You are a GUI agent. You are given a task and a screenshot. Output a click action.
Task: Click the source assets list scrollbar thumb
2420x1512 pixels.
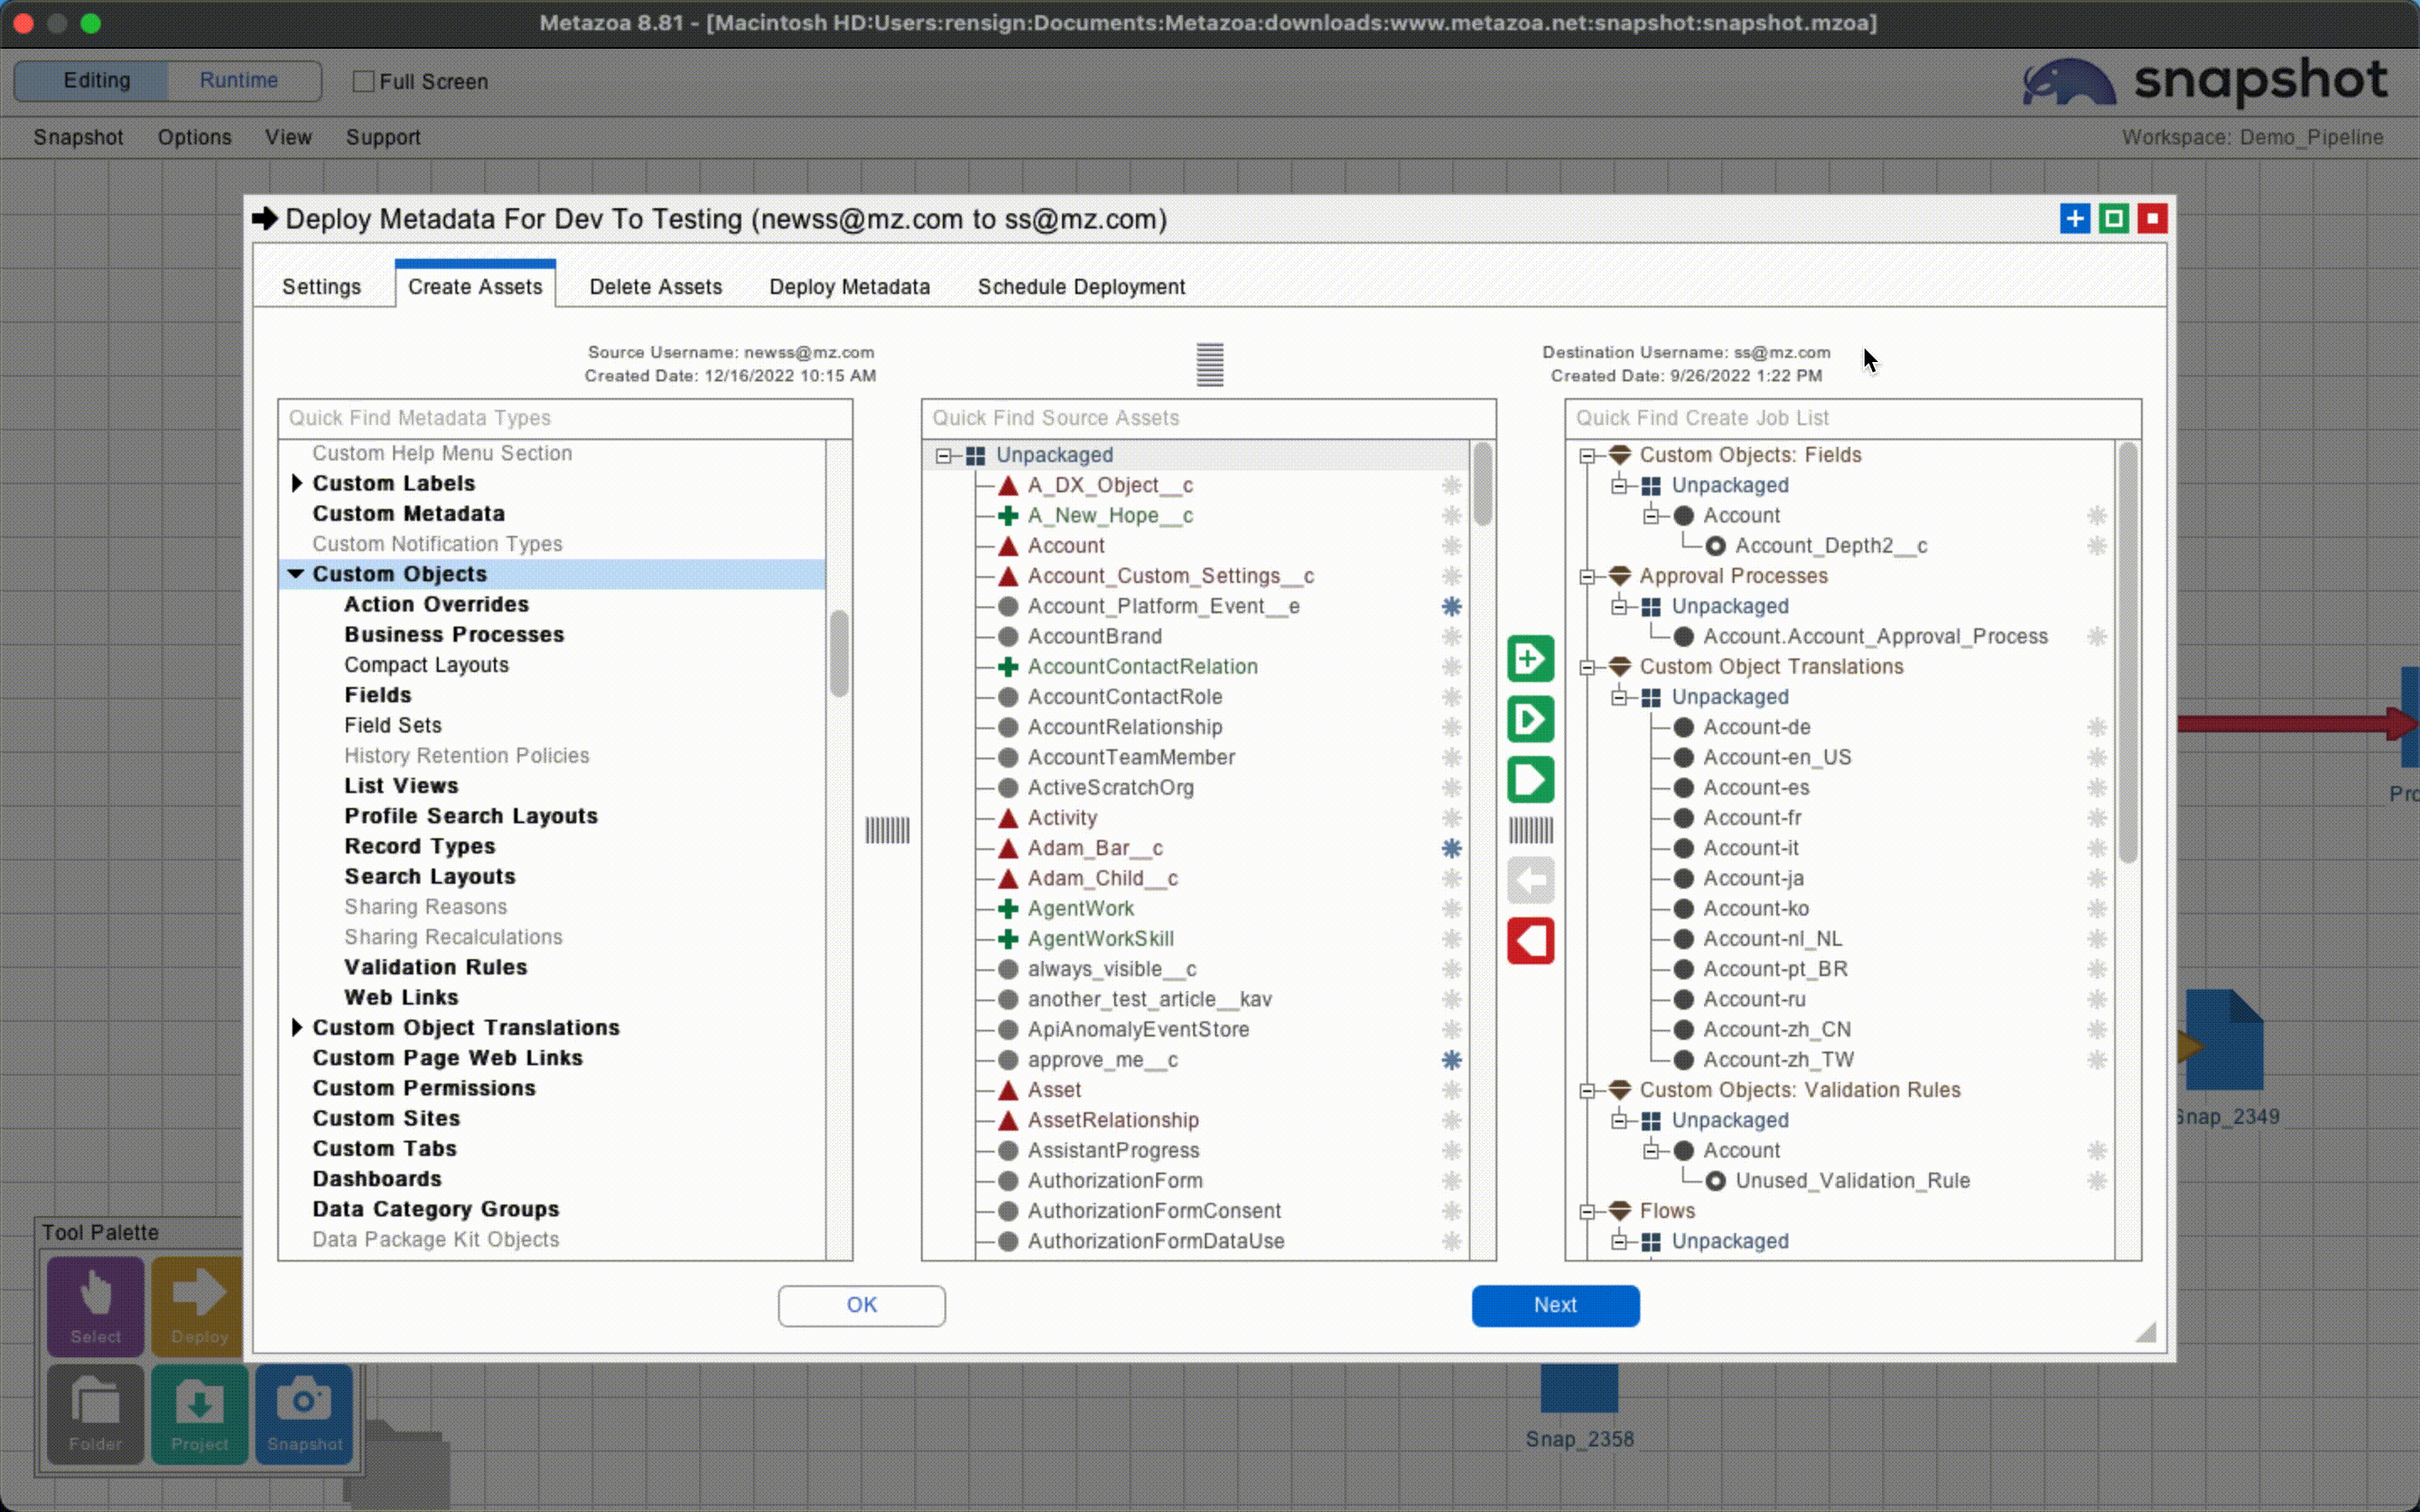[1483, 485]
